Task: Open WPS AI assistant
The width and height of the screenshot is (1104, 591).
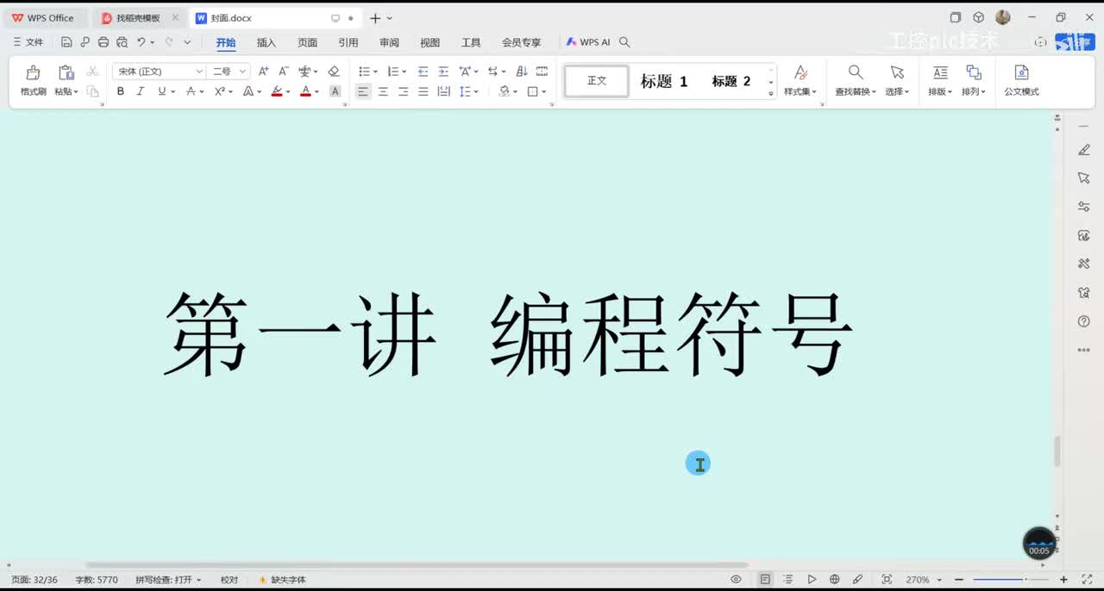Action: pyautogui.click(x=587, y=42)
